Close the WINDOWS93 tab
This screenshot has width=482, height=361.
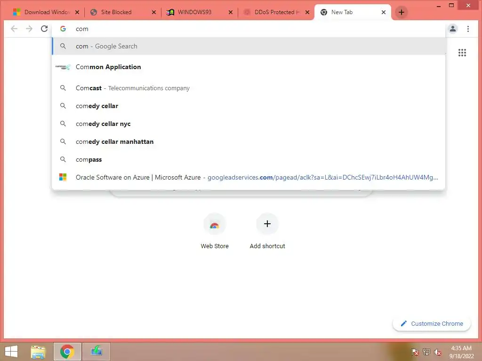(231, 12)
